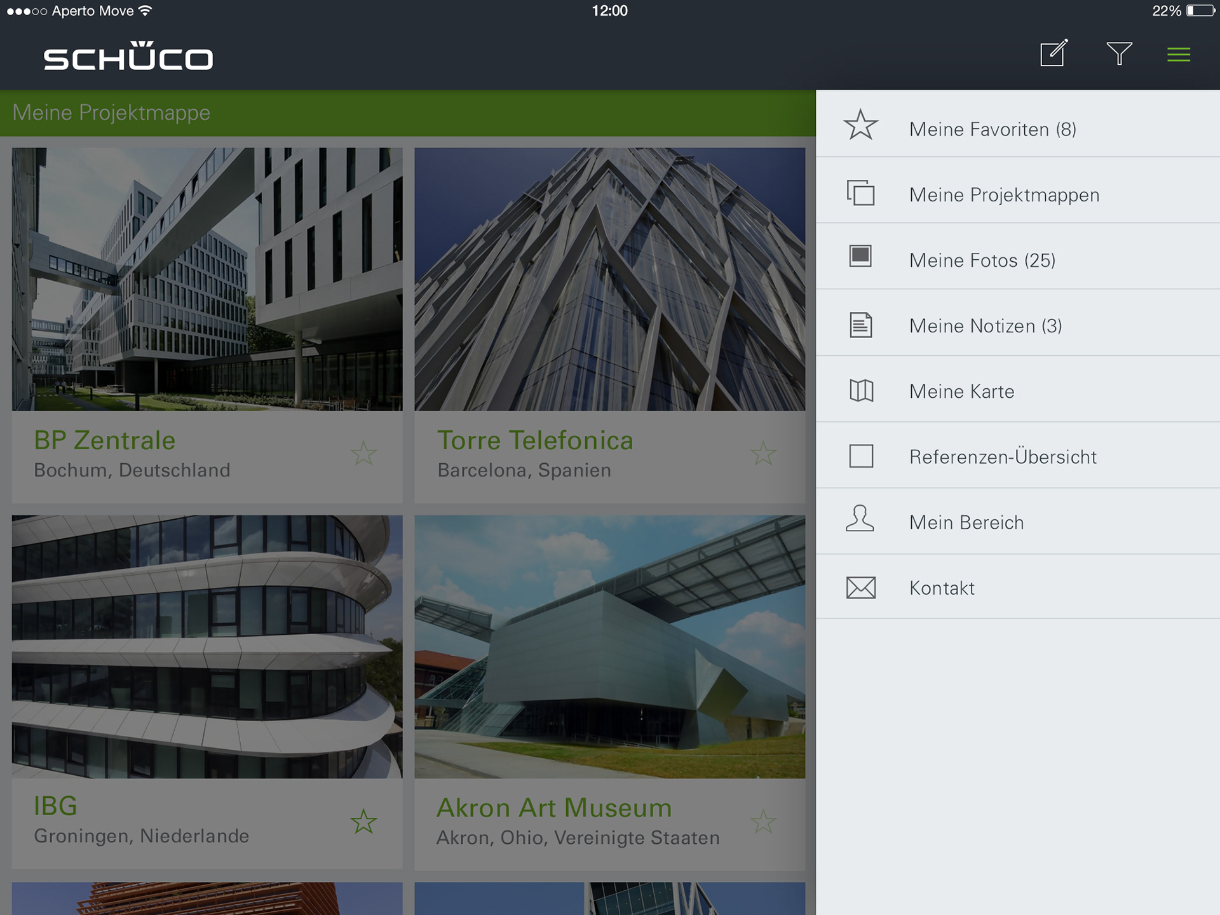Tap the Torre Telefonica title

535,440
